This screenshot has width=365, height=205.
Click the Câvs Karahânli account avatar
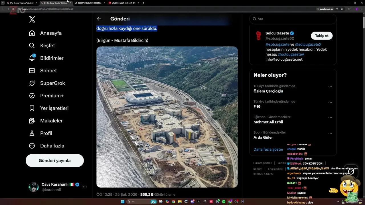34,187
